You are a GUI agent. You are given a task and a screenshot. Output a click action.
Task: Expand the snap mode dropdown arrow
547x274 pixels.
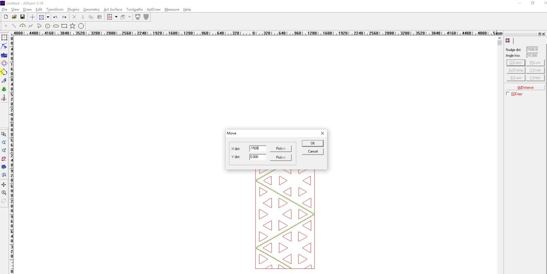click(48, 17)
